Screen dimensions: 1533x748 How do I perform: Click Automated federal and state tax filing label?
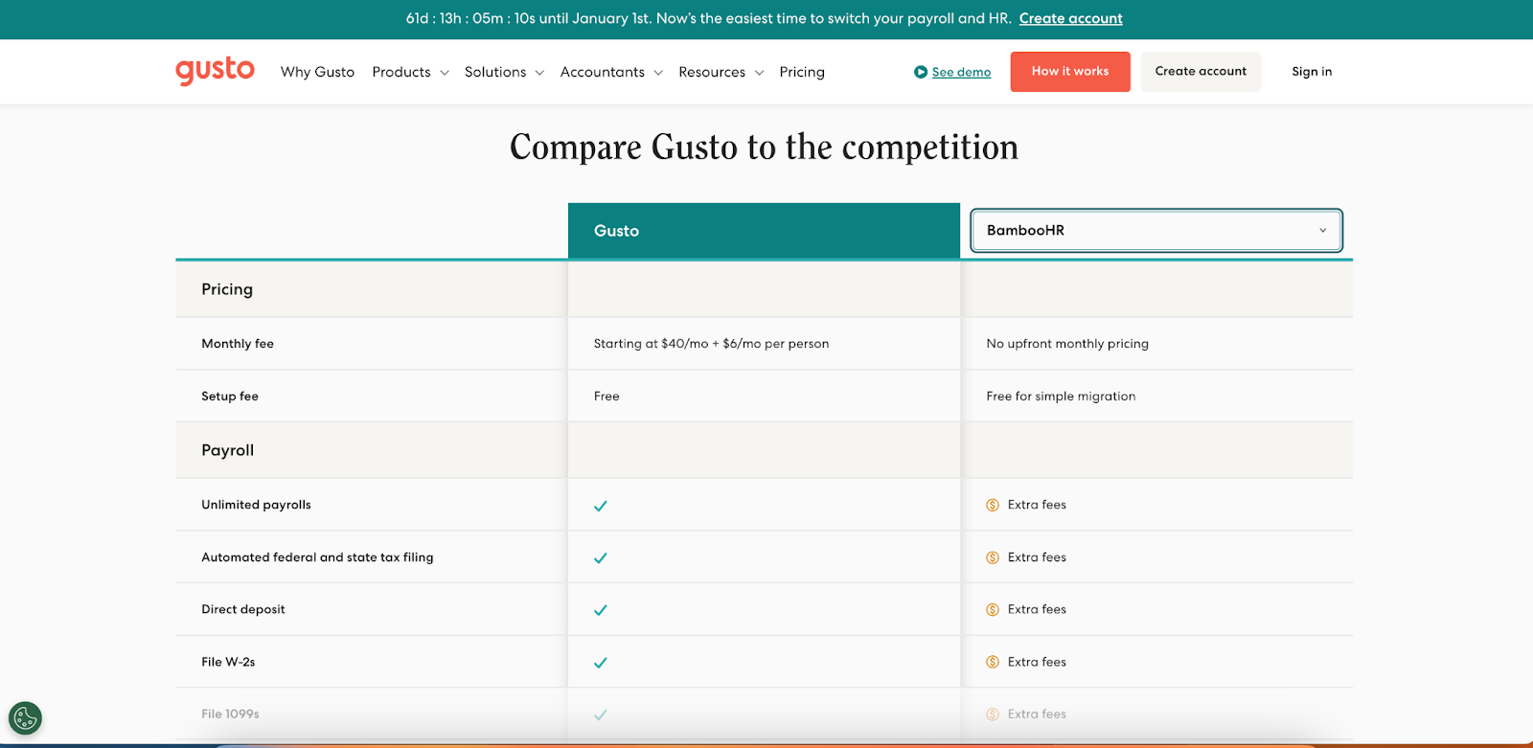point(317,557)
